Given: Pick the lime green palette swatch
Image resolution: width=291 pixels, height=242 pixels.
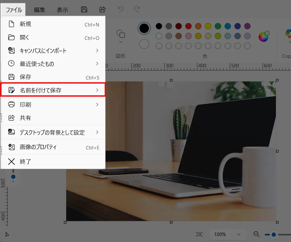Looking at the screenshot, I should pyautogui.click(x=218, y=36).
